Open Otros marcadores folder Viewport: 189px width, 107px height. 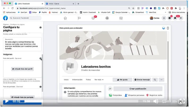pos(177,12)
